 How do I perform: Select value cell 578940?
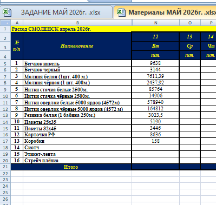[155, 102]
